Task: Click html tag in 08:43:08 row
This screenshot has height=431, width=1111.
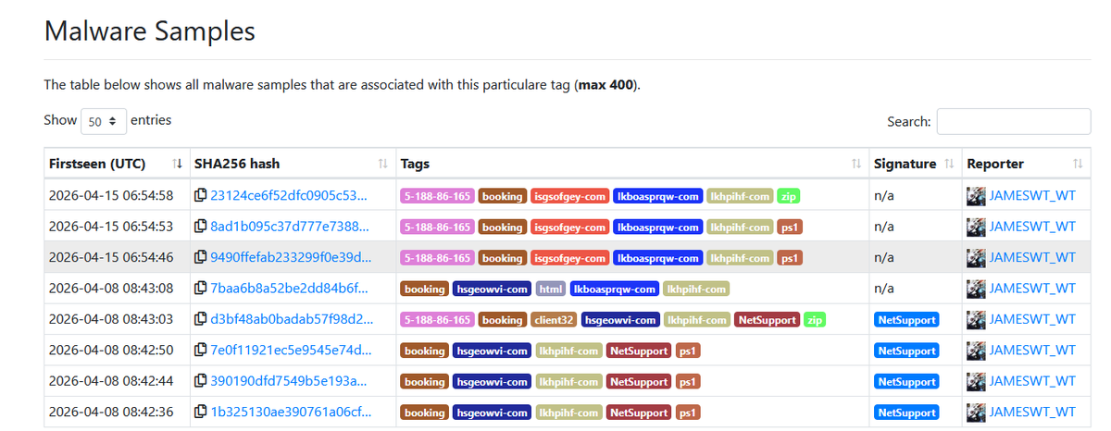Action: pyautogui.click(x=551, y=289)
